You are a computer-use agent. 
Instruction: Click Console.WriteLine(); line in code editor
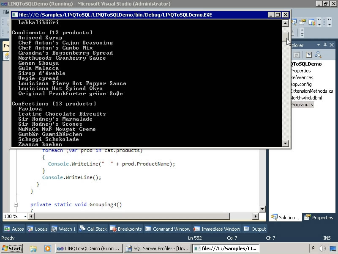[x=71, y=177]
